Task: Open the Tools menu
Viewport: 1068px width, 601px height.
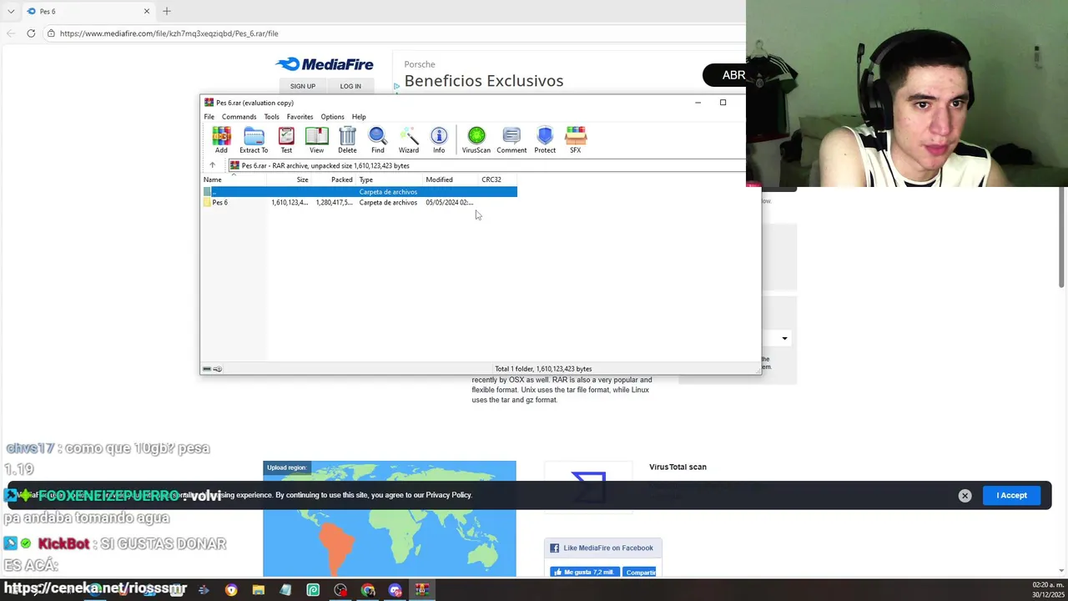Action: coord(271,117)
